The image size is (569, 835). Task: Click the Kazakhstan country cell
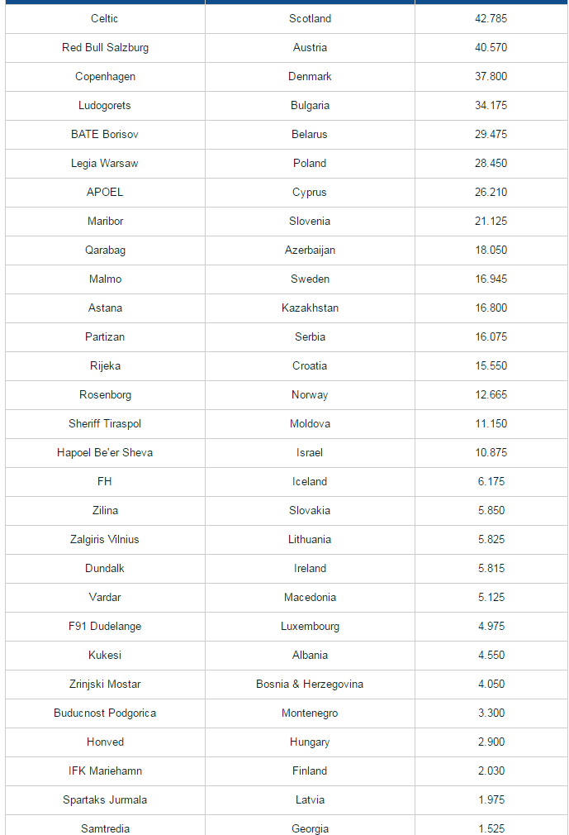[310, 308]
